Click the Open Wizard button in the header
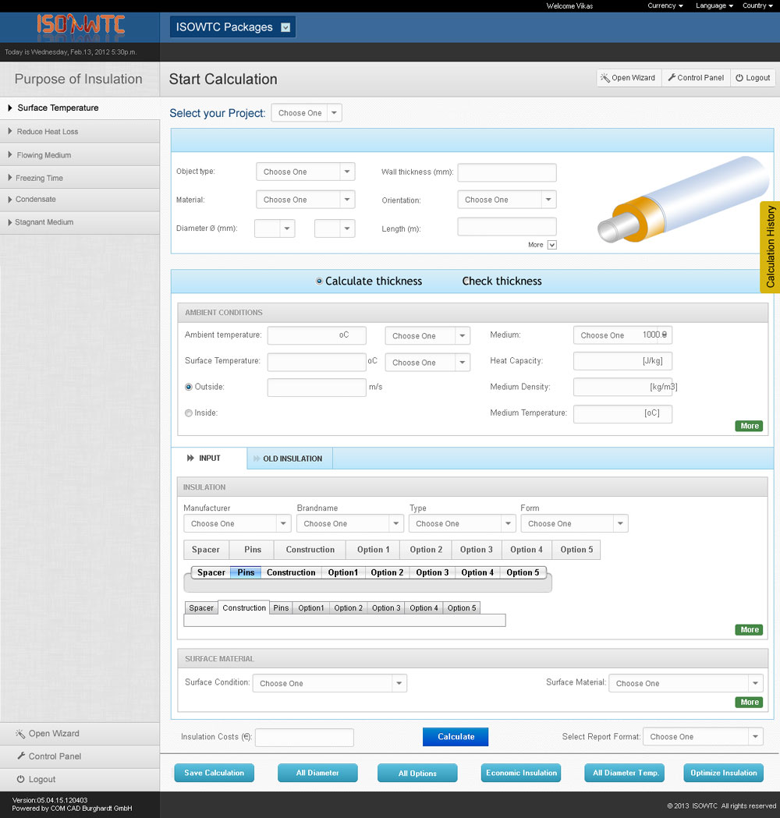 click(629, 78)
